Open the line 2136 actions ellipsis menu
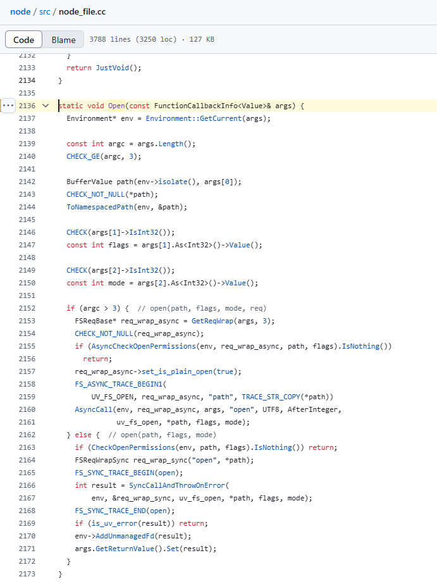The image size is (437, 584). 8,106
